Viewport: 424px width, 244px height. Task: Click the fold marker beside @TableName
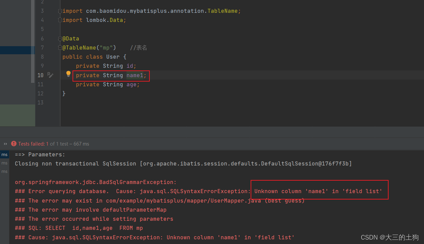[60, 48]
